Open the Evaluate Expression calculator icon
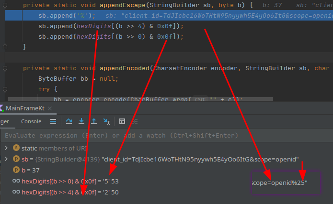Image resolution: width=333 pixels, height=204 pixels. point(122,121)
